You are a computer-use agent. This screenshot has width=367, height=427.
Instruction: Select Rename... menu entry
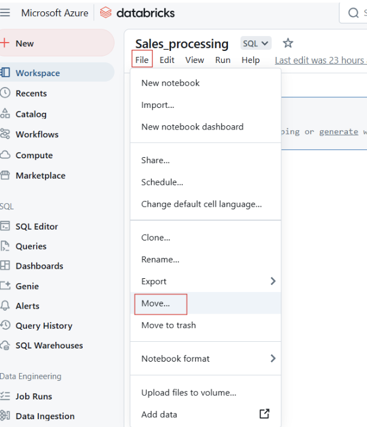[x=206, y=259]
